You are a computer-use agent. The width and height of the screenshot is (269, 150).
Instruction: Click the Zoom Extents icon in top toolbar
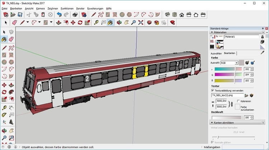141,22
